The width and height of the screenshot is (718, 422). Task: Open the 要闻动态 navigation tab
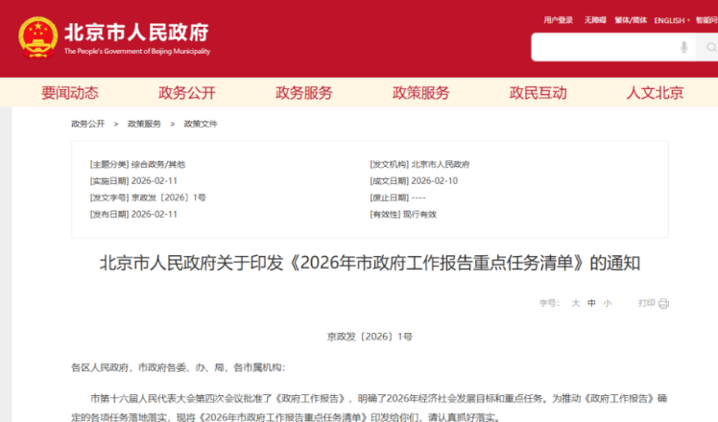pyautogui.click(x=69, y=93)
